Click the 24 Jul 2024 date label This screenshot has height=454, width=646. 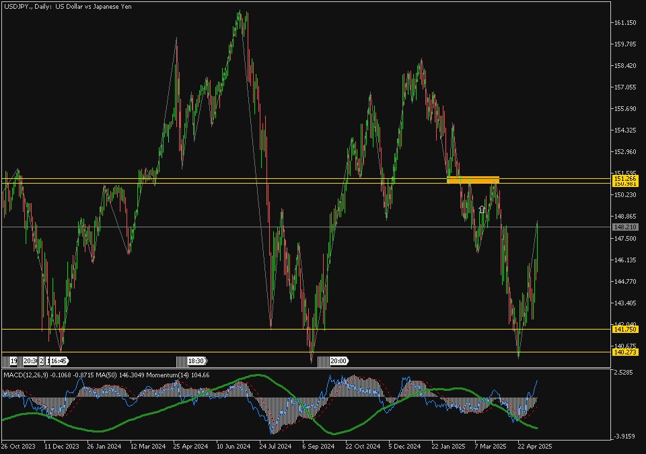pos(276,446)
